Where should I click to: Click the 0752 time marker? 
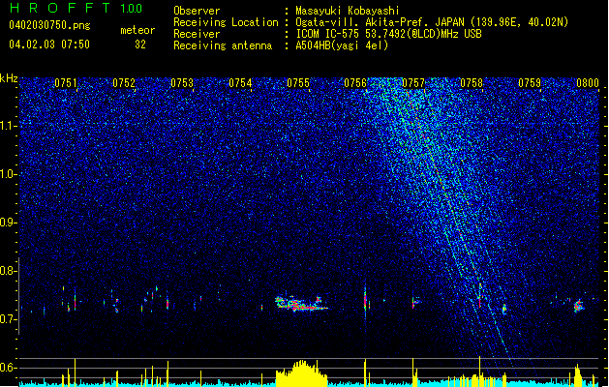click(124, 83)
